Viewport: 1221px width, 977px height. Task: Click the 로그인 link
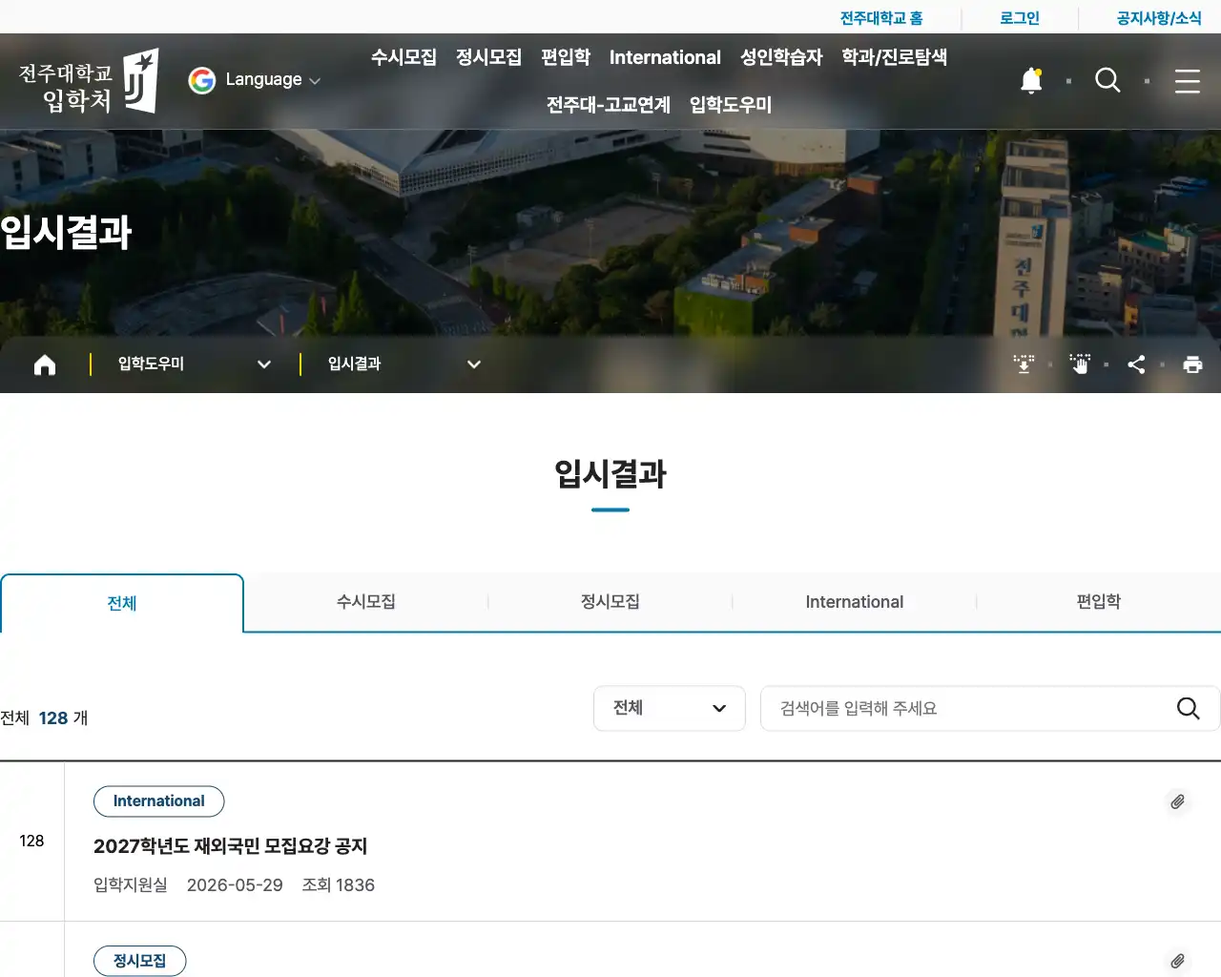pos(1020,18)
